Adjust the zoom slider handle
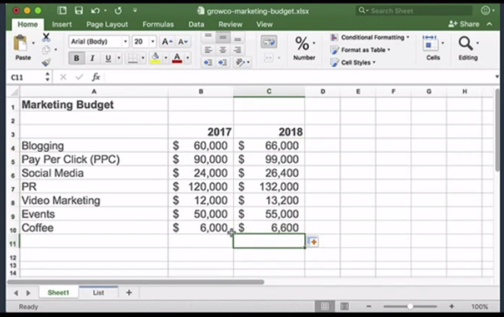 [410, 306]
